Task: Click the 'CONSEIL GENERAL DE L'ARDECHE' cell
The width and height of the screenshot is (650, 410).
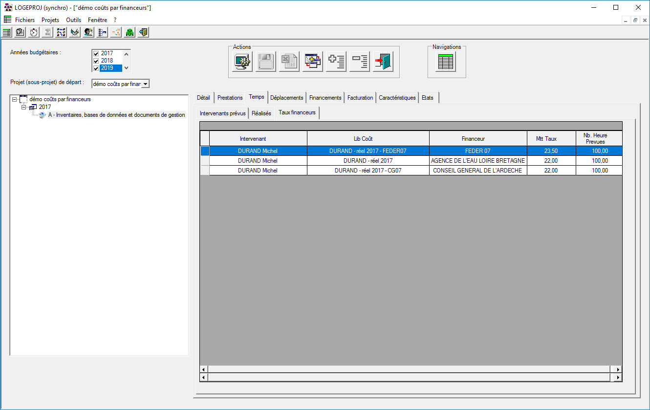Action: (x=478, y=171)
